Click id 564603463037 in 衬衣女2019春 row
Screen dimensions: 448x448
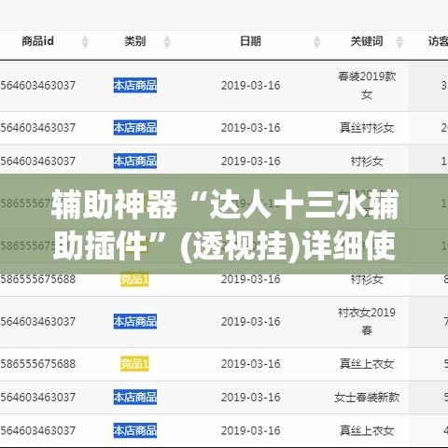(37, 321)
